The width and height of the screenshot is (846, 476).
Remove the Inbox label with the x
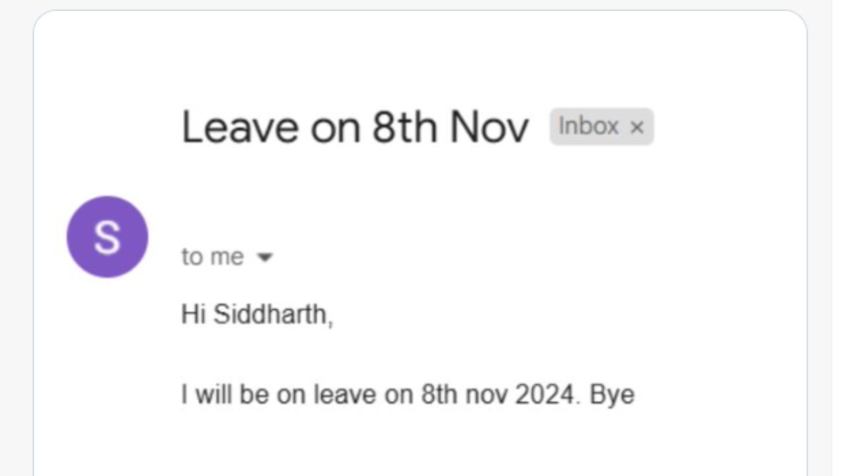(636, 127)
